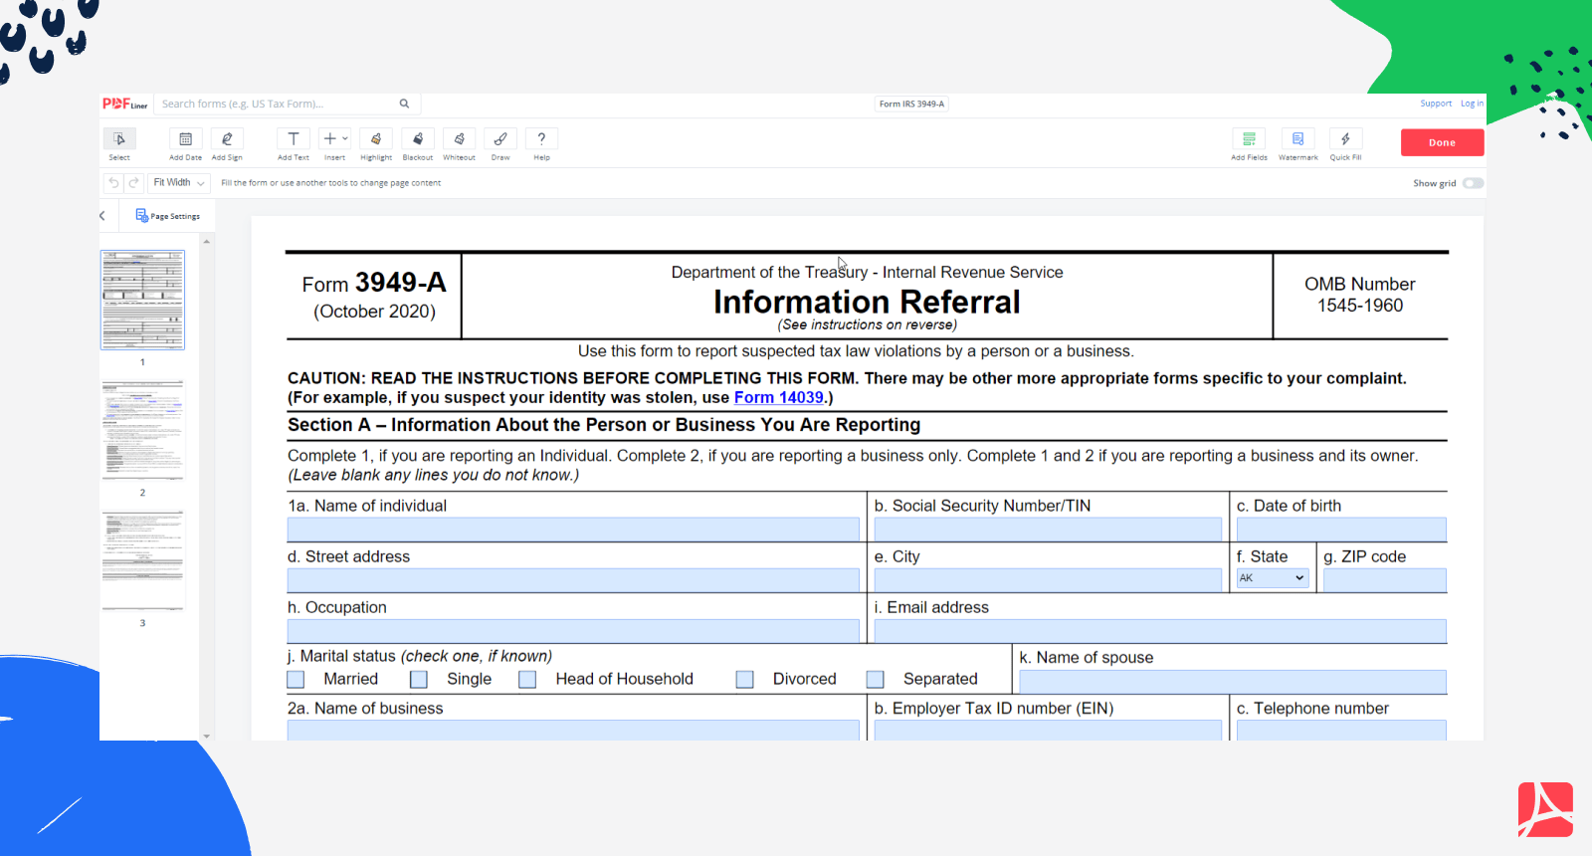Tick the Divorced marital status box
This screenshot has width=1592, height=856.
pos(744,680)
